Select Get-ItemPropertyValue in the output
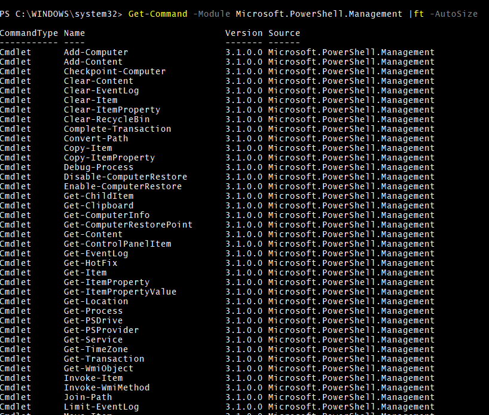This screenshot has width=489, height=415. (120, 292)
